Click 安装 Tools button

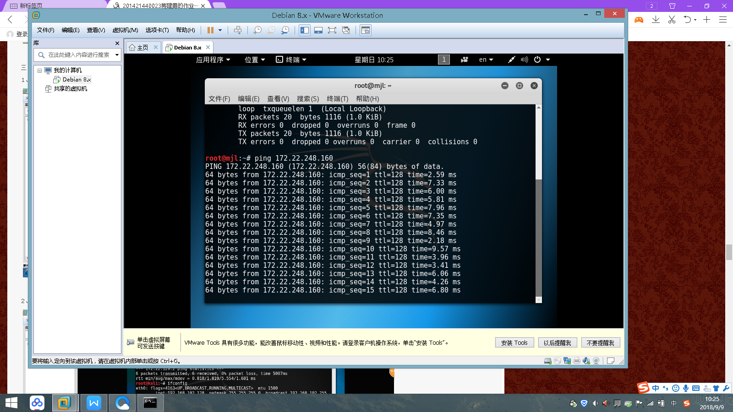(x=514, y=343)
